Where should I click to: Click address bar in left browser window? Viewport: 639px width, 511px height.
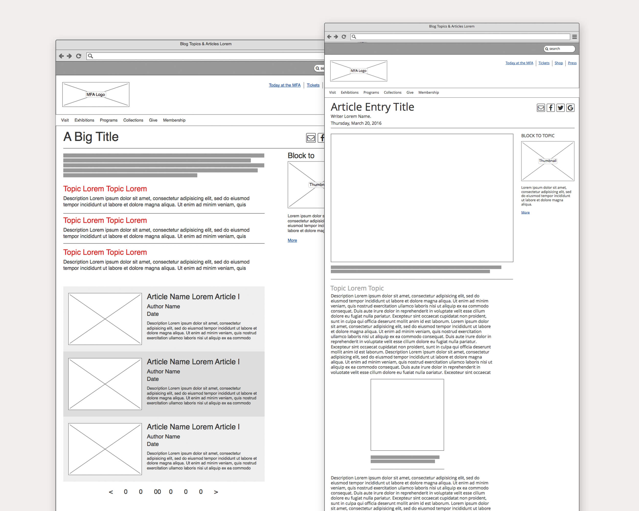pos(205,56)
